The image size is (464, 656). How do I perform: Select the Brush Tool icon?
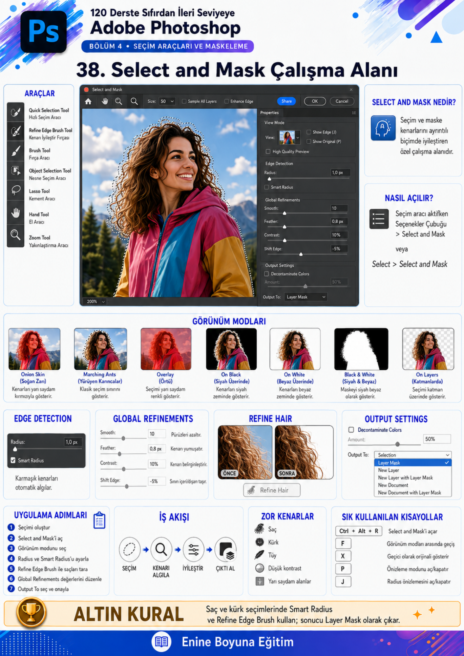(x=15, y=152)
